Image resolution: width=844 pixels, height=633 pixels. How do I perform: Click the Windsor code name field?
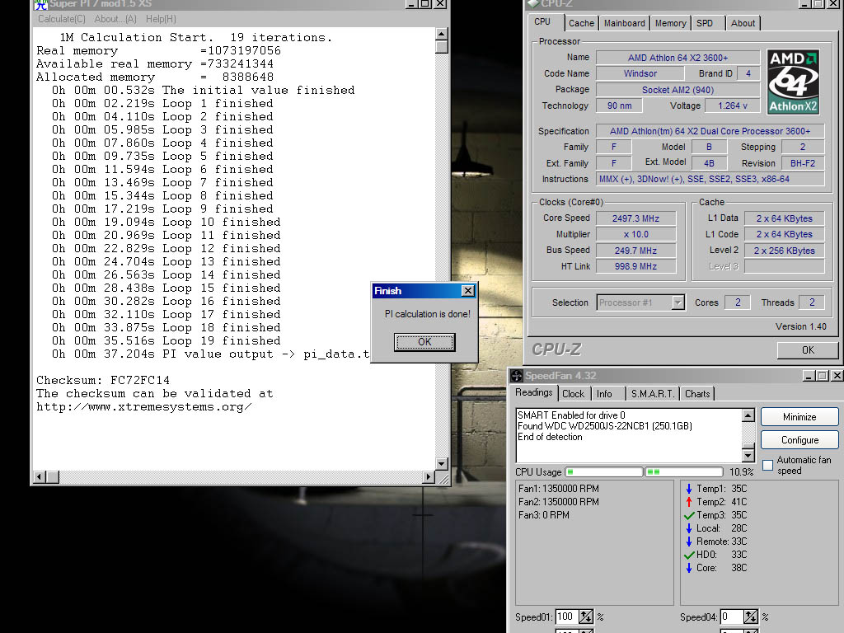coord(640,73)
